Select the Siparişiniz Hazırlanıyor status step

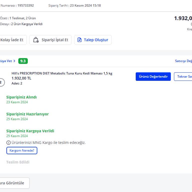tap(27, 114)
